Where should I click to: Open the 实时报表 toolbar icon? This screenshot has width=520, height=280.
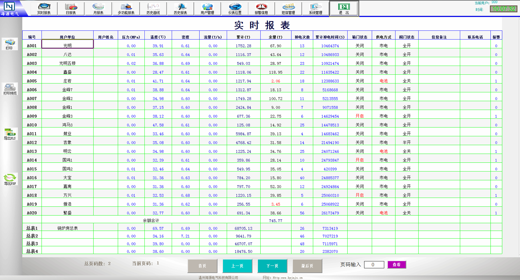pos(44,8)
